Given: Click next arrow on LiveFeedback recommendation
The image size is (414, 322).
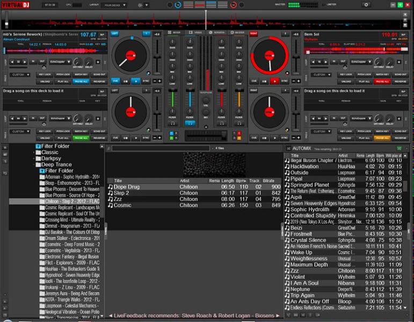Looking at the screenshot, I should (x=278, y=316).
